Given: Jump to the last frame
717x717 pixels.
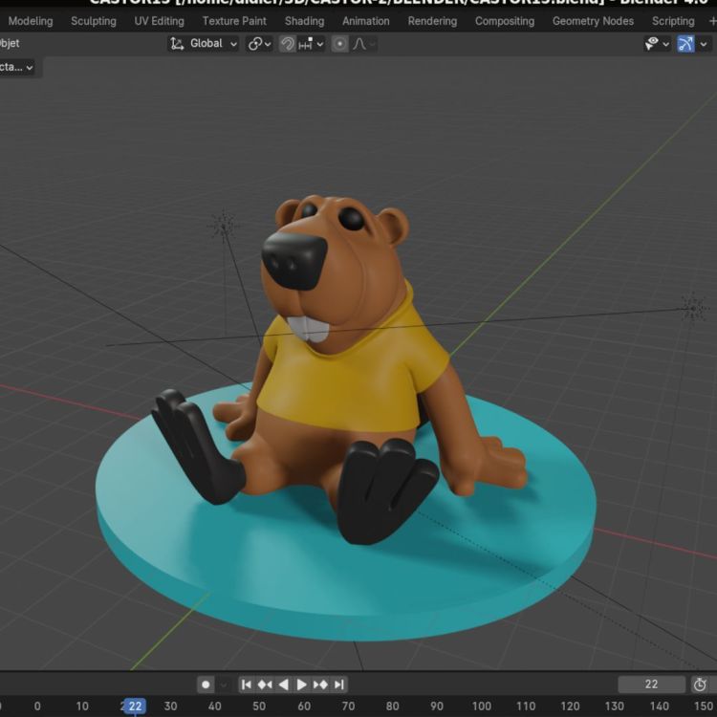Looking at the screenshot, I should click(338, 684).
